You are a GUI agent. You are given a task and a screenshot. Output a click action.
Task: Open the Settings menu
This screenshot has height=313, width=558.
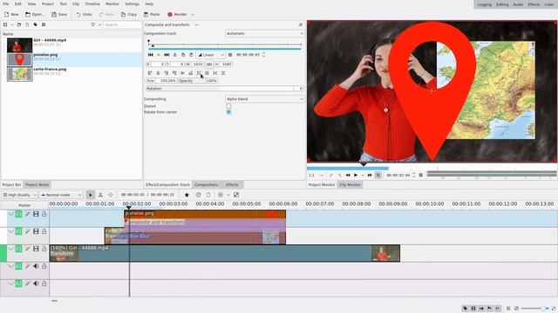(x=132, y=3)
